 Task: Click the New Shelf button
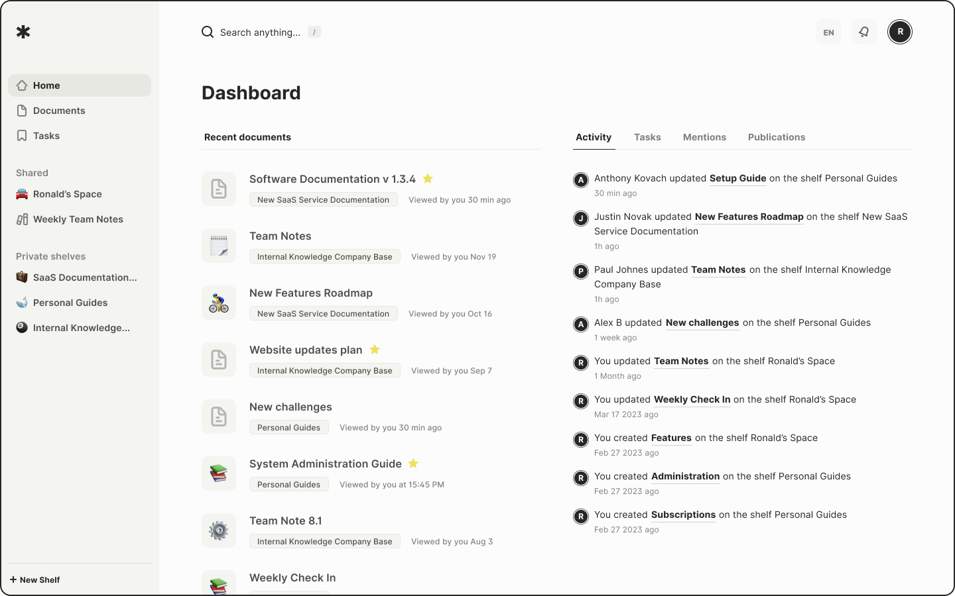[x=34, y=579]
